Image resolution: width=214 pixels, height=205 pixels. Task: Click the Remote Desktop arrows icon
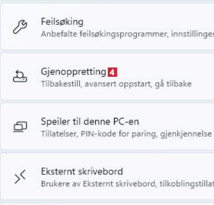pos(20,176)
